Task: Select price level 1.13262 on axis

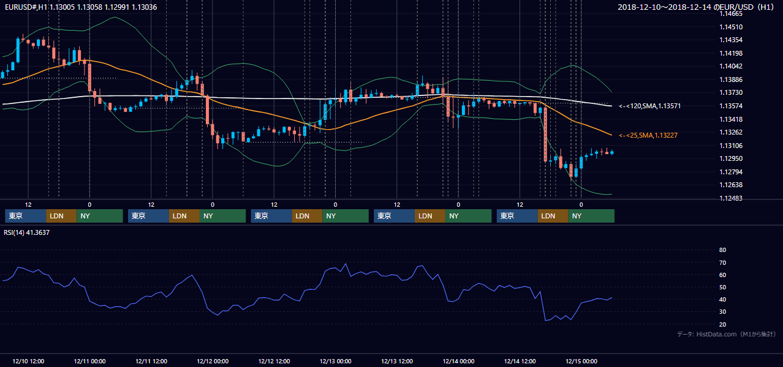Action: click(731, 132)
